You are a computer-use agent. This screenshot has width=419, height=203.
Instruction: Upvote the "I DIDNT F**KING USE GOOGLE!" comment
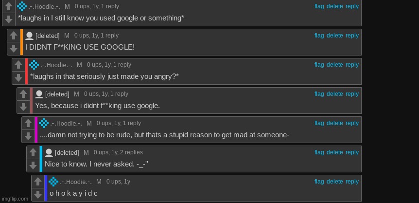coord(14,36)
